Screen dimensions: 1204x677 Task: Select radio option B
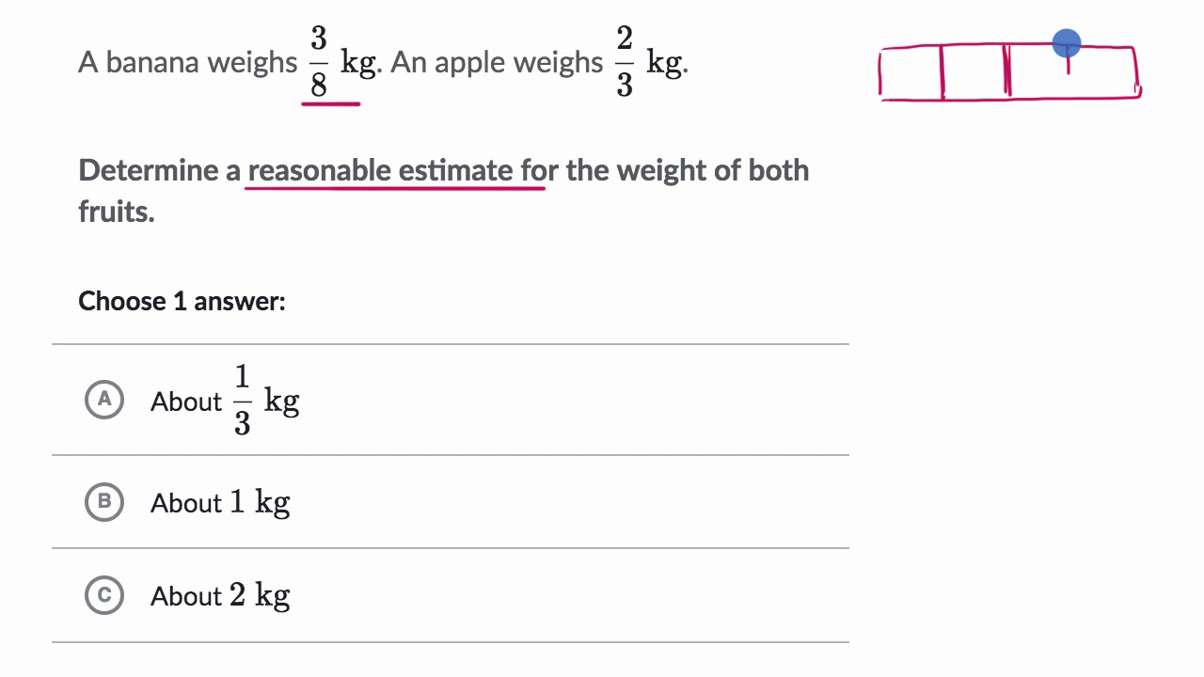pos(104,502)
